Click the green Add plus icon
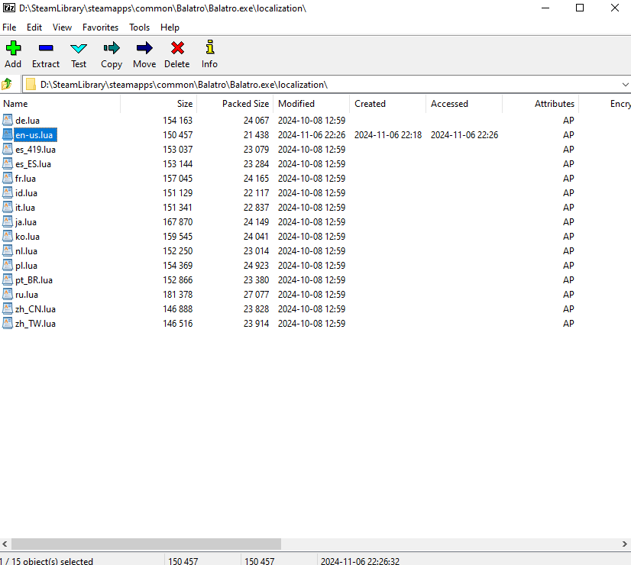631x565 pixels. tap(13, 48)
